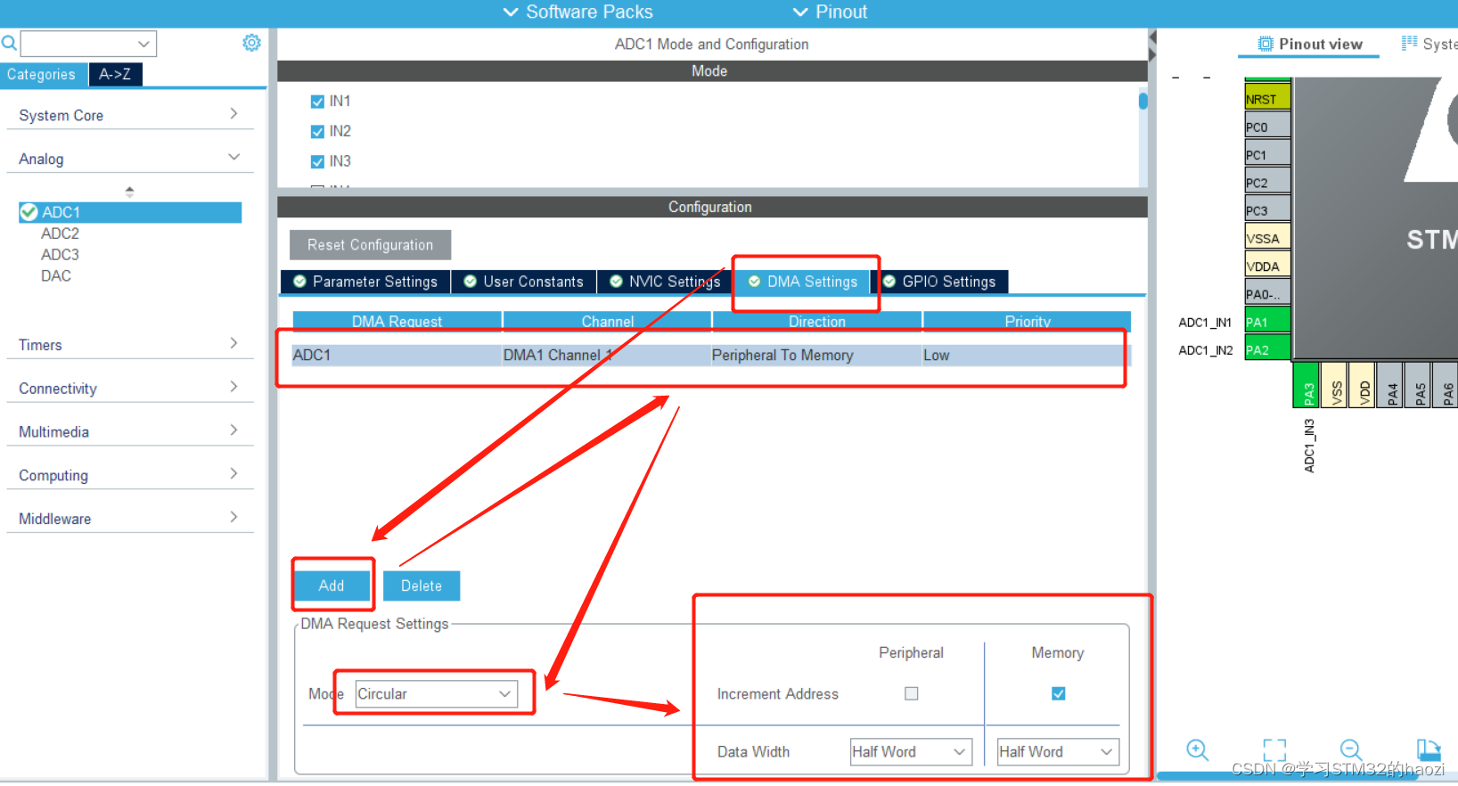The height and width of the screenshot is (786, 1458).
Task: Open the NVIC Settings tab
Action: [665, 282]
